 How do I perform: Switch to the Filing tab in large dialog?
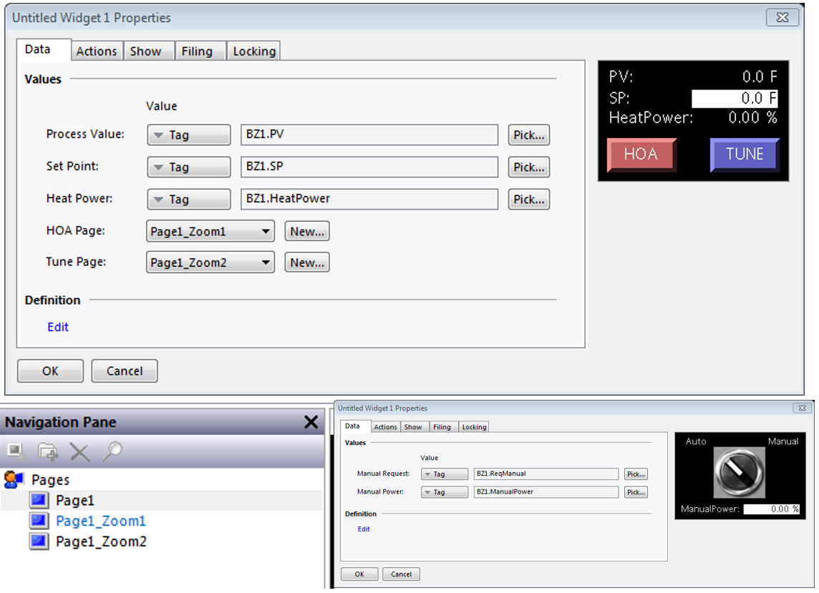pos(200,52)
